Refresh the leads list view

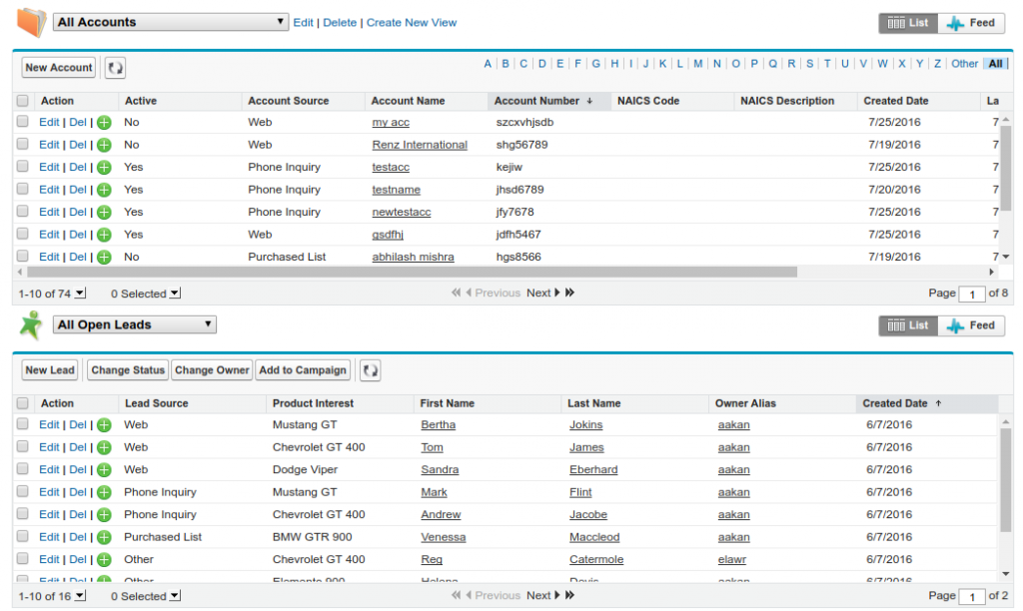tap(370, 369)
